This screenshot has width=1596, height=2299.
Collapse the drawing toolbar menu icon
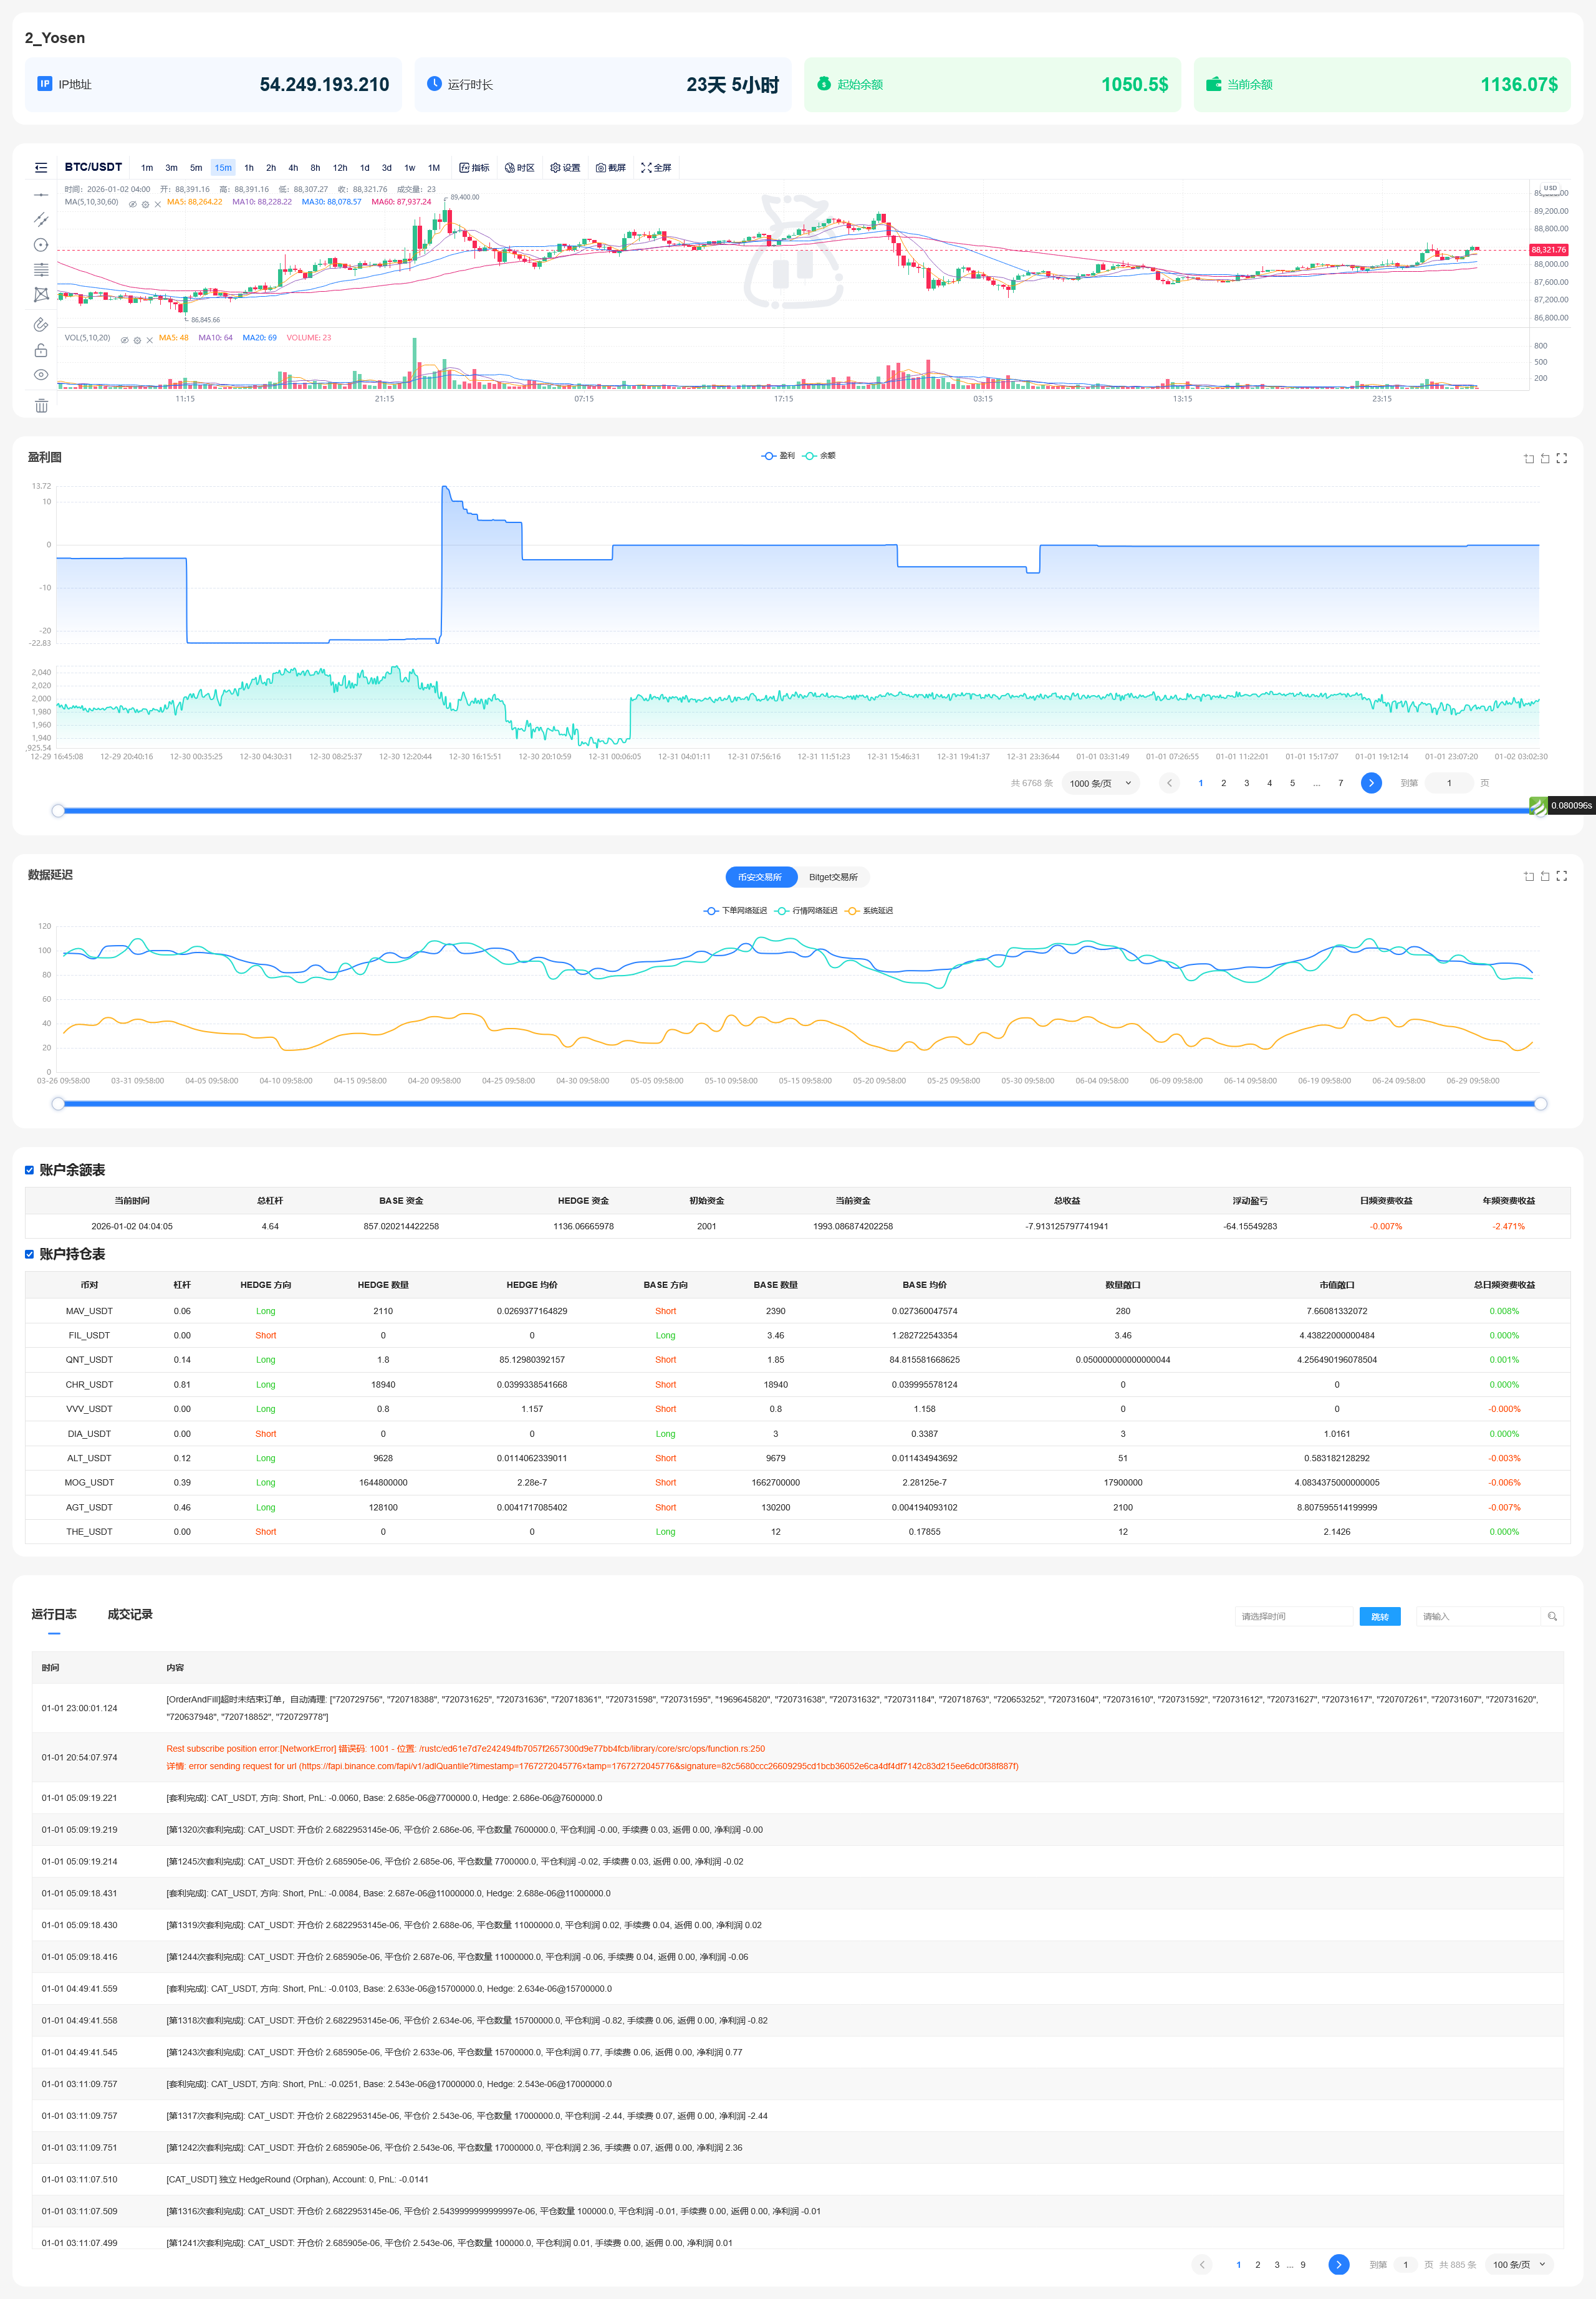tap(41, 168)
